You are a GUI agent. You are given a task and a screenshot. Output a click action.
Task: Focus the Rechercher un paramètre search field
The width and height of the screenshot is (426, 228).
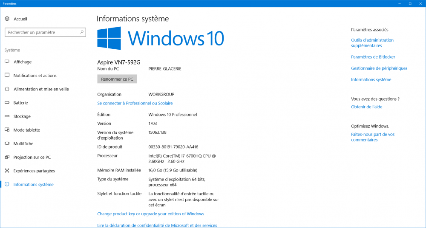click(42, 32)
